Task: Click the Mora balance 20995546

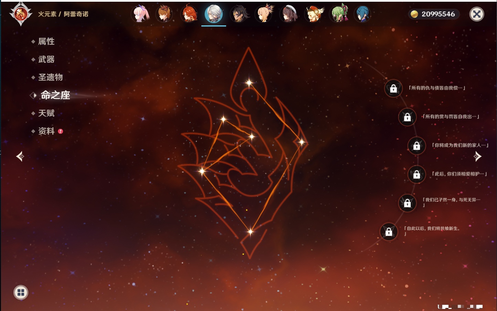Action: click(x=438, y=14)
